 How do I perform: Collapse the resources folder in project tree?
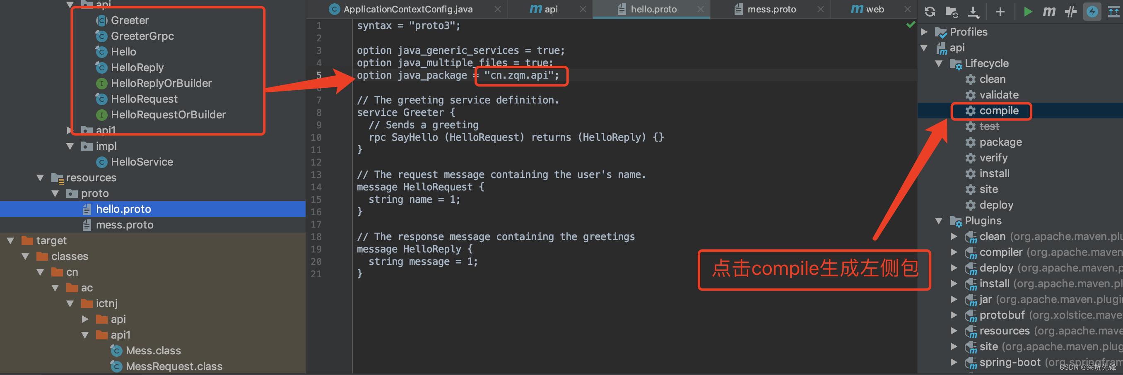click(40, 178)
